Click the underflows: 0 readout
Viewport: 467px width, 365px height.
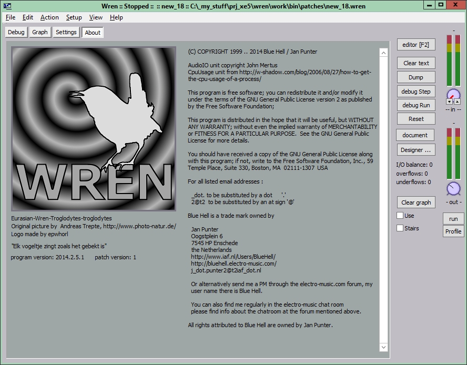pos(413,182)
